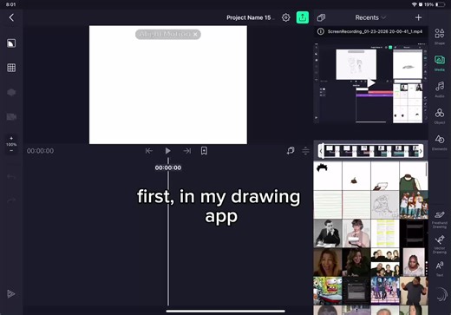Viewport: 451px width, 315px height.
Task: Expand the Recents album dropdown
Action: [x=370, y=17]
